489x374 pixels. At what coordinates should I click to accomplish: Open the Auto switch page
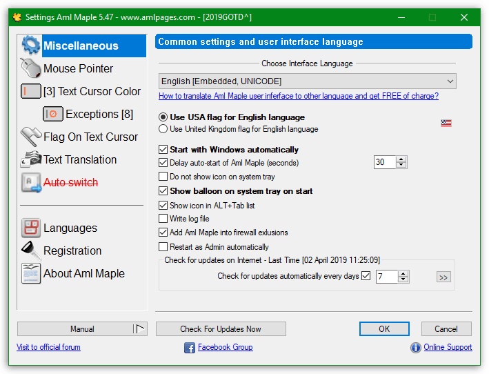click(70, 182)
